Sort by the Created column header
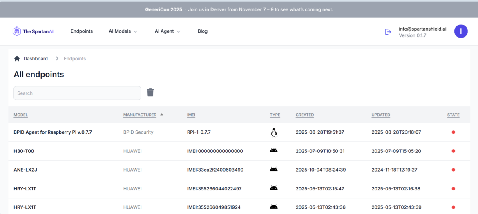The image size is (478, 214). click(x=305, y=115)
